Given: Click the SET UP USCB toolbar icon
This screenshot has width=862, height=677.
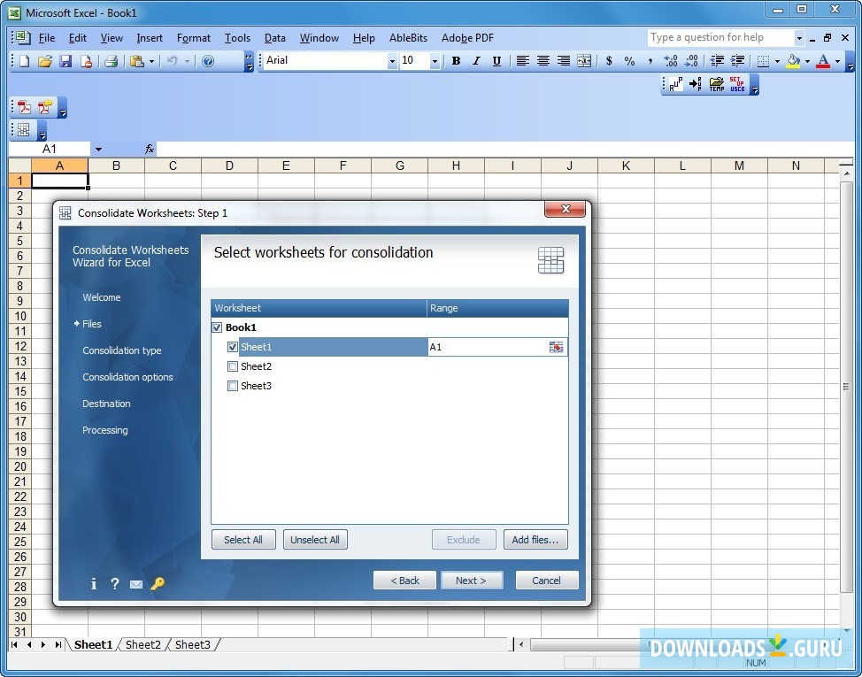Looking at the screenshot, I should pyautogui.click(x=737, y=84).
